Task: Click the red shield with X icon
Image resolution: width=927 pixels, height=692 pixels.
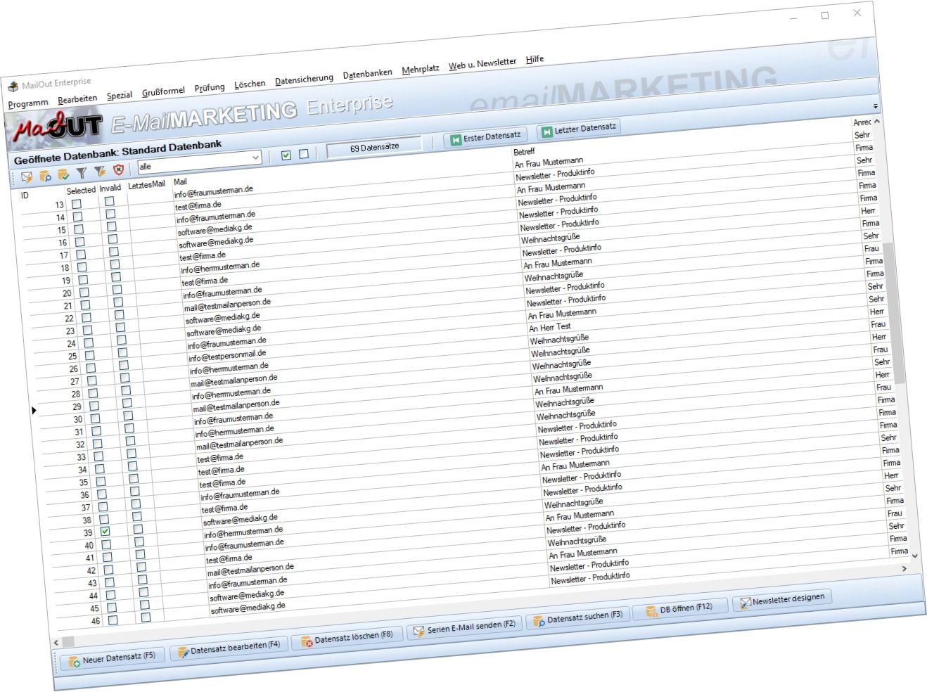Action: point(118,169)
